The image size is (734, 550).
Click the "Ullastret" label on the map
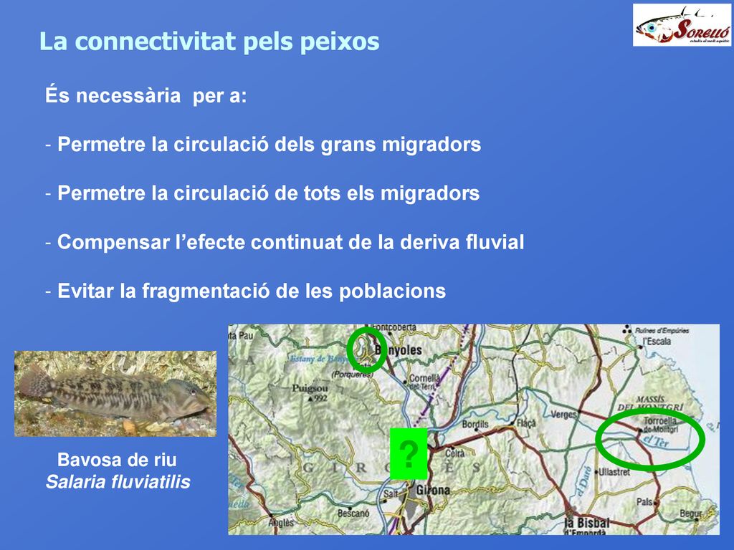614,472
